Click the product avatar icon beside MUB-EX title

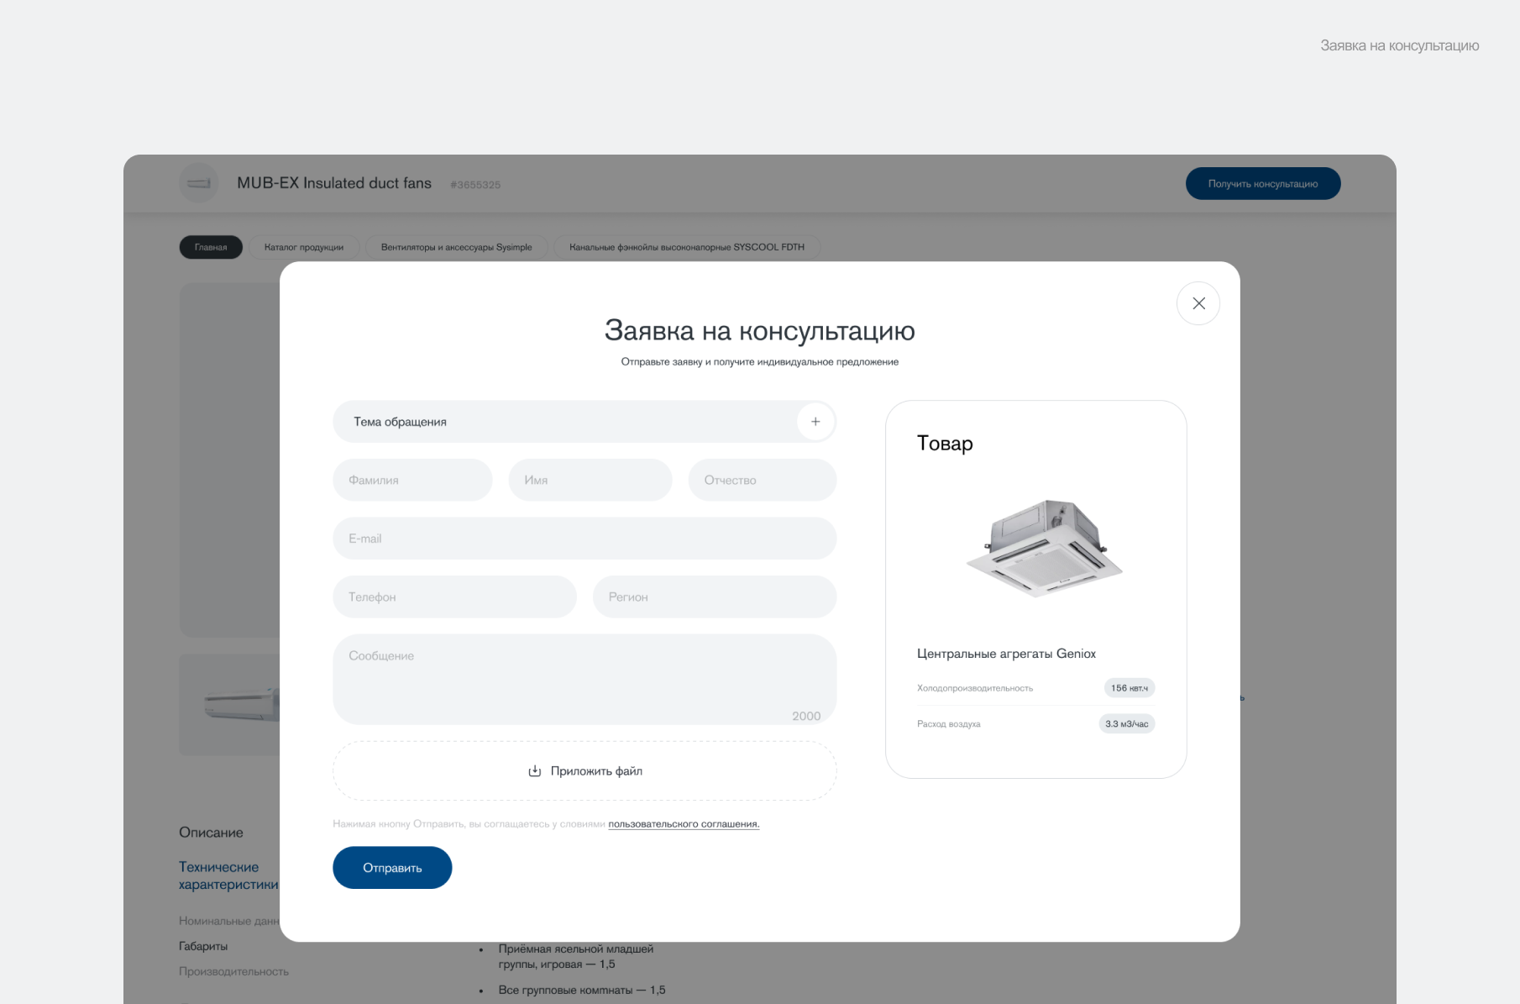199,183
